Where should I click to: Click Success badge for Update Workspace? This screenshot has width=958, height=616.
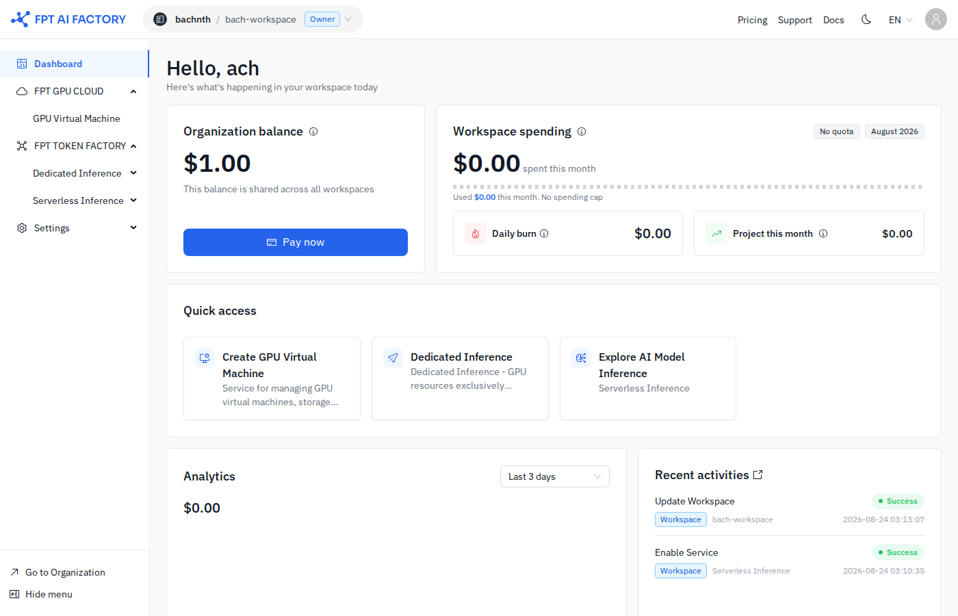[x=898, y=501]
